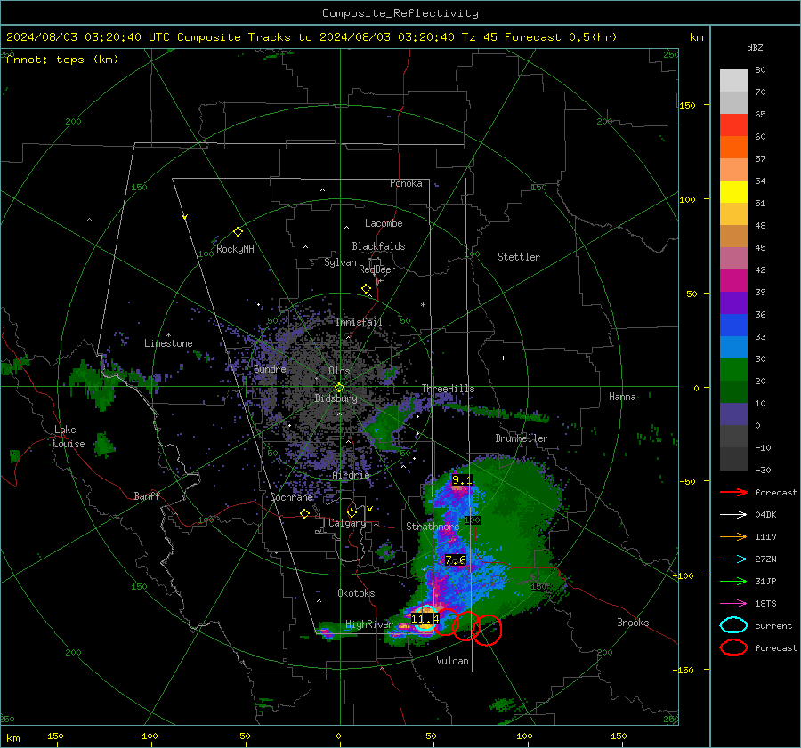The height and width of the screenshot is (748, 801).
Task: Click the yellow diamond marker below RedDeer
Action: 366,289
